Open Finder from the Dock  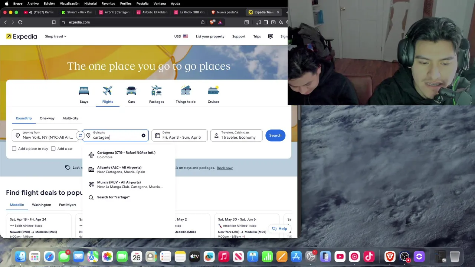pyautogui.click(x=20, y=257)
